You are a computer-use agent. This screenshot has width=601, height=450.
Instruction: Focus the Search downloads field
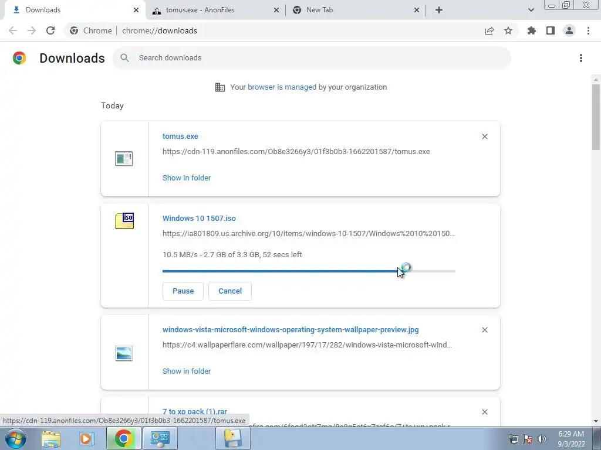click(312, 58)
